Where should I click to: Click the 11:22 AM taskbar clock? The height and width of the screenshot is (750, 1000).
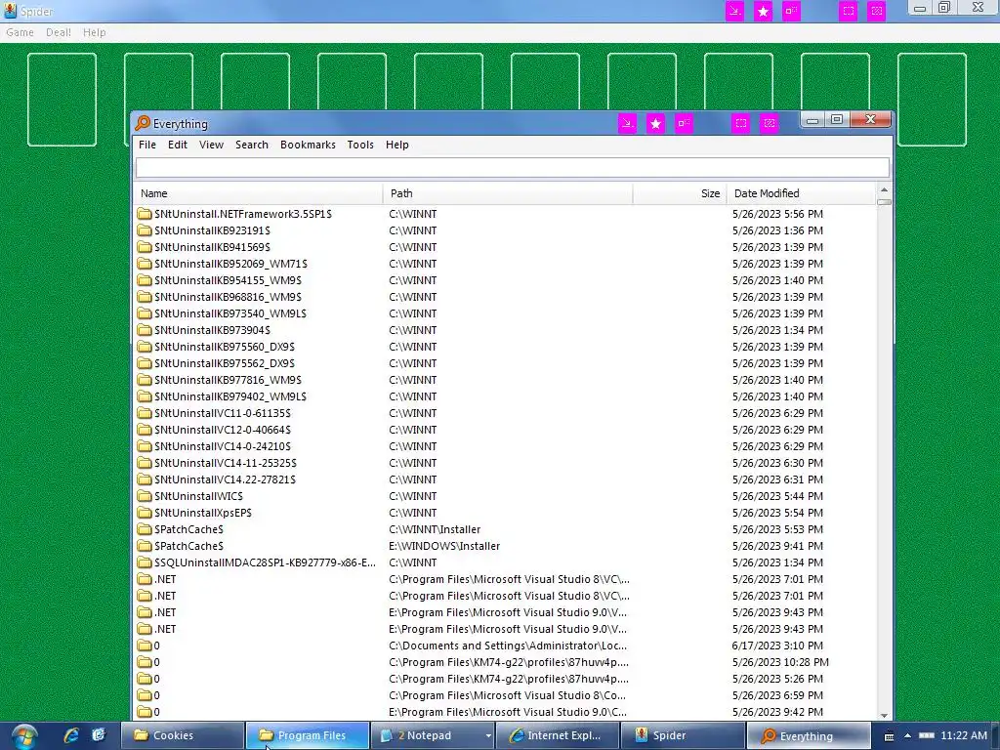tap(964, 735)
